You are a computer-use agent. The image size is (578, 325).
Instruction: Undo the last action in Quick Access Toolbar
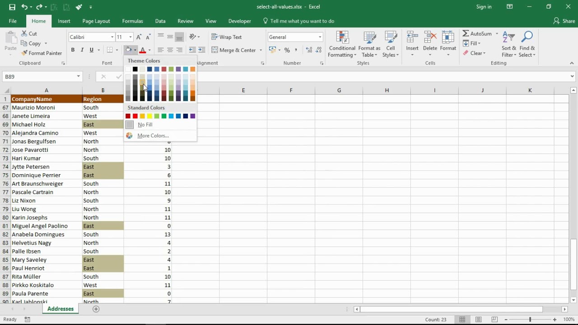point(24,7)
